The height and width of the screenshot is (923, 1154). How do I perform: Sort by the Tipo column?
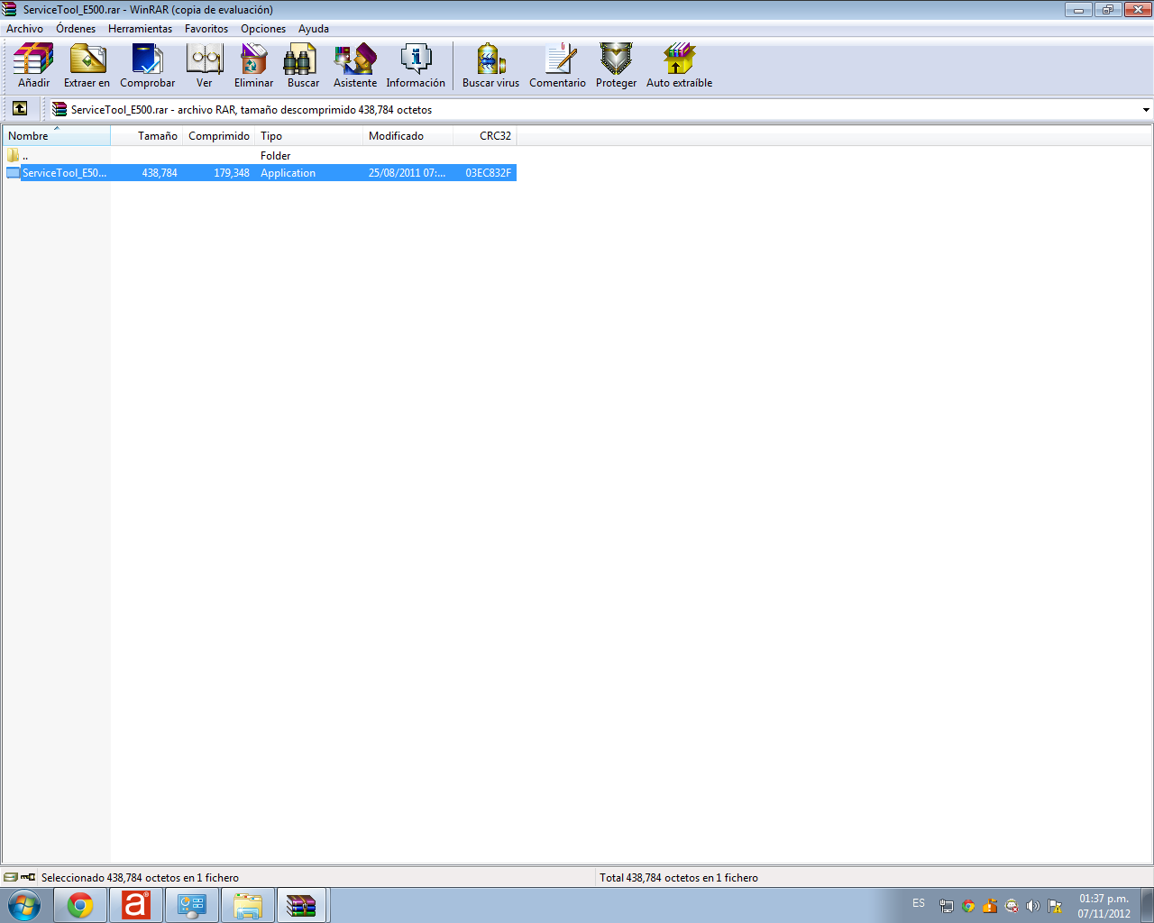point(309,136)
